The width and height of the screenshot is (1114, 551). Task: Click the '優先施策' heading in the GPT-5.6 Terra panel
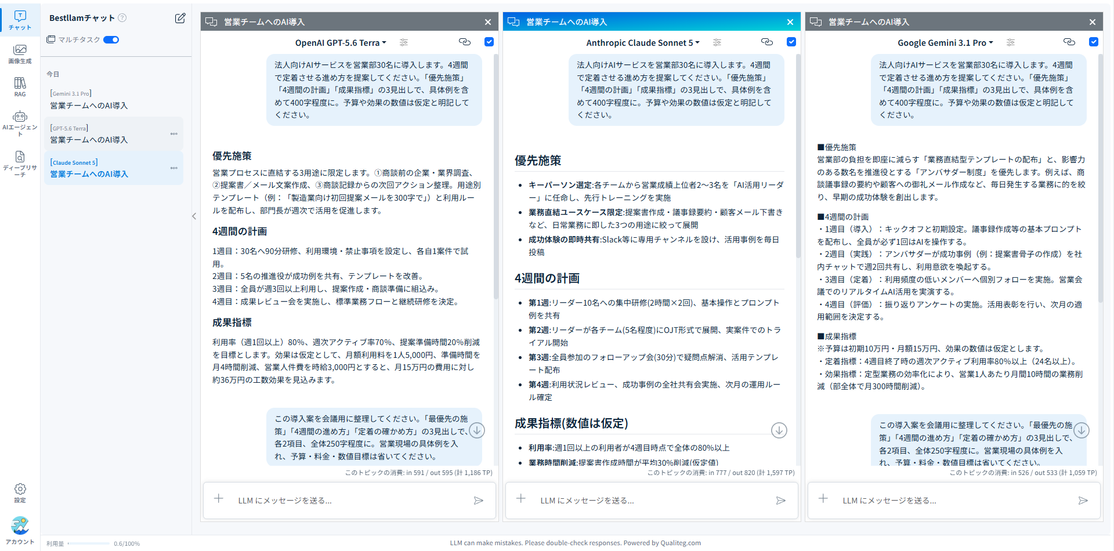click(x=232, y=156)
